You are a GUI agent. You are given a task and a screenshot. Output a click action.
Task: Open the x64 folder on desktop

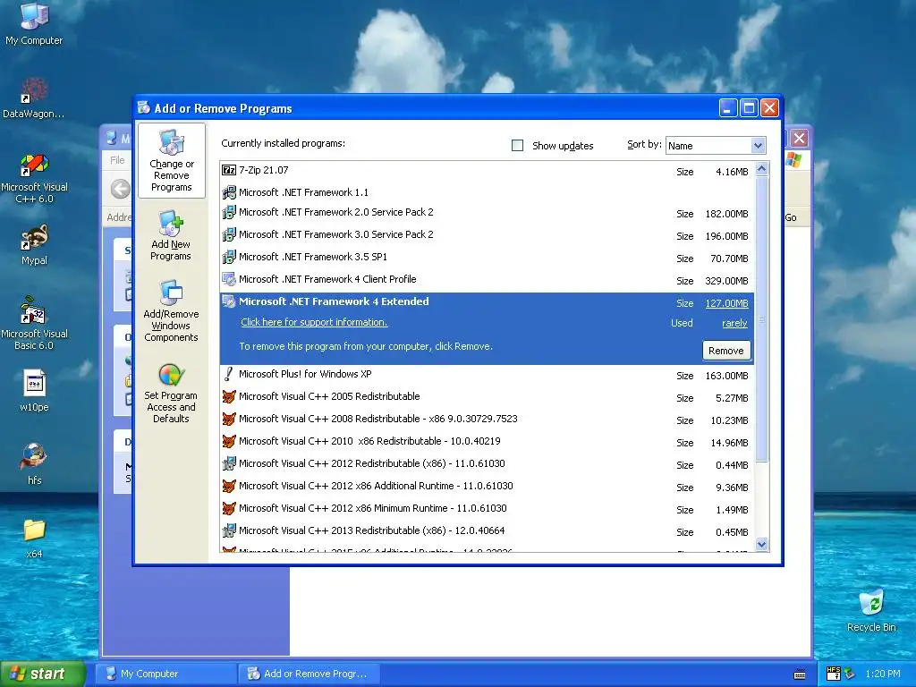[x=34, y=538]
